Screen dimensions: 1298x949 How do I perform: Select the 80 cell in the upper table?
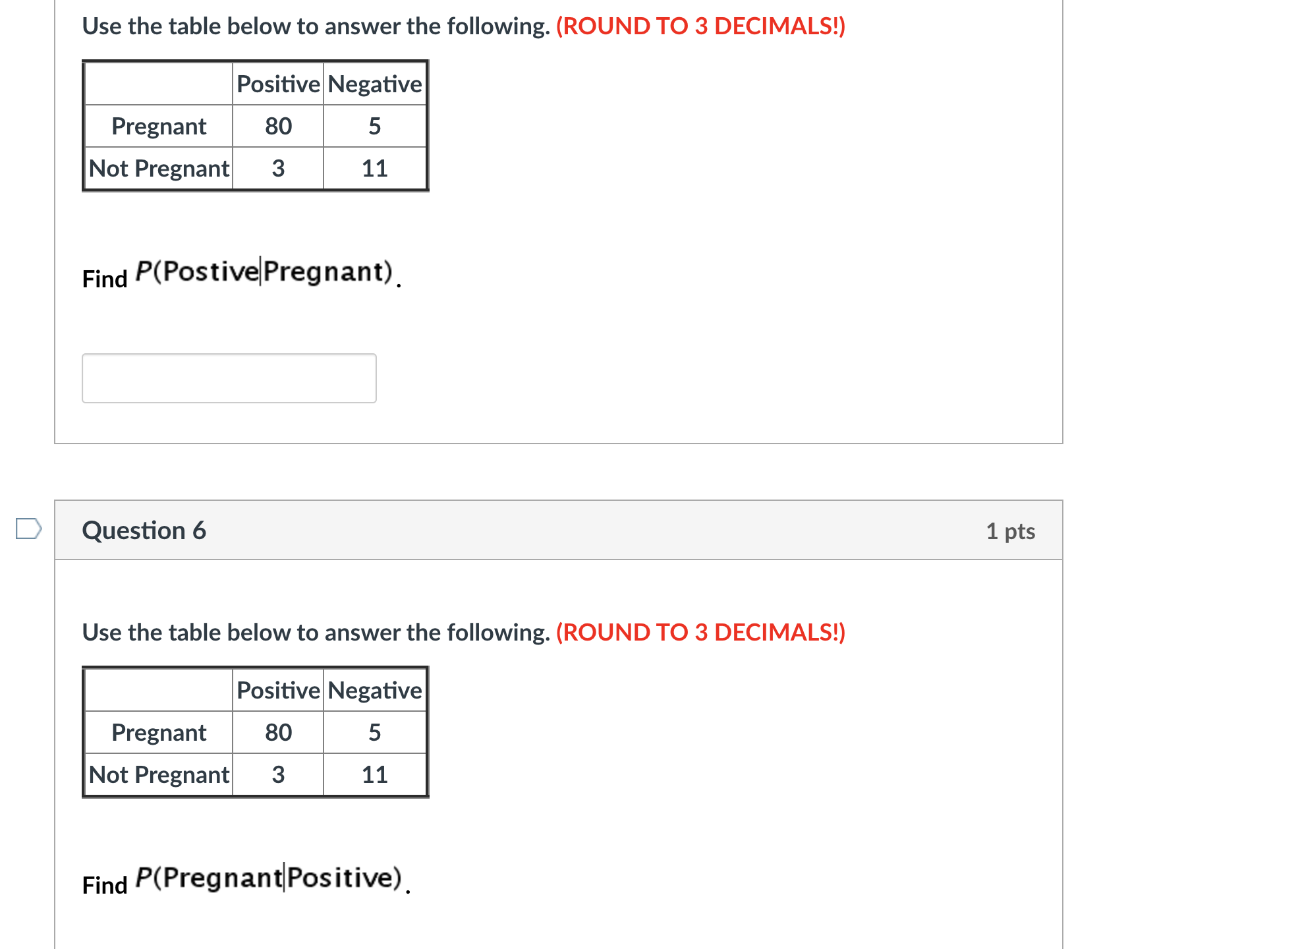click(278, 126)
